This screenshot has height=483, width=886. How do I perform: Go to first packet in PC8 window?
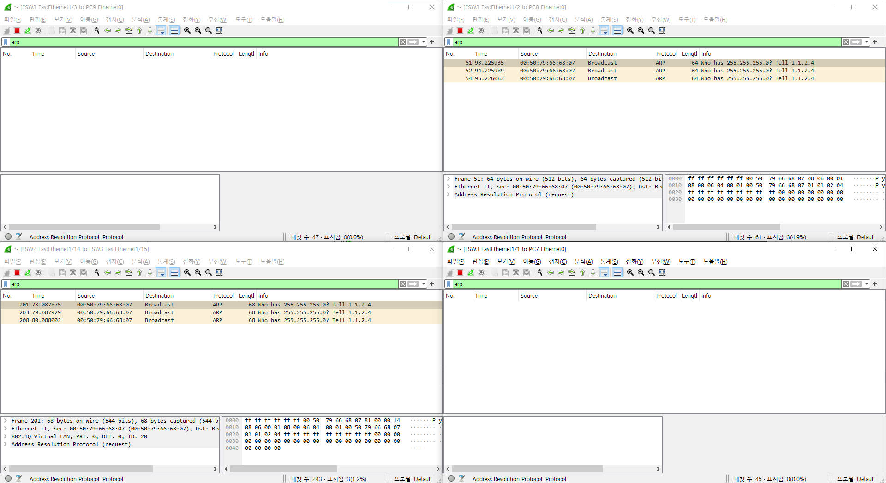(582, 30)
